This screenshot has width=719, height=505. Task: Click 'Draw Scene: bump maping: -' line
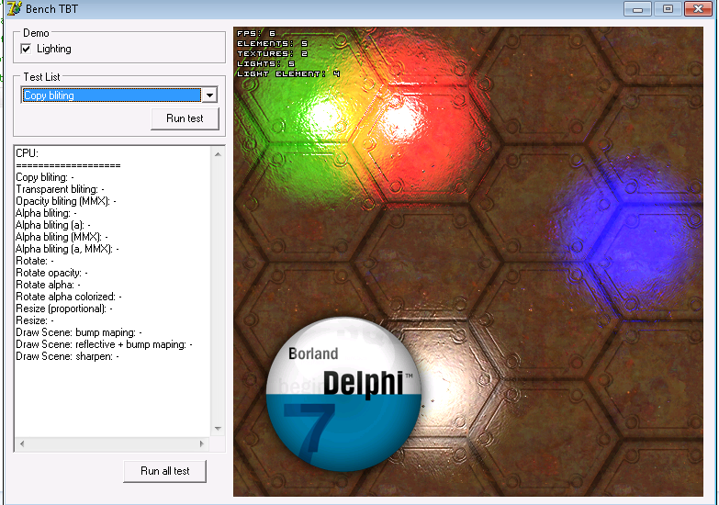pyautogui.click(x=79, y=332)
